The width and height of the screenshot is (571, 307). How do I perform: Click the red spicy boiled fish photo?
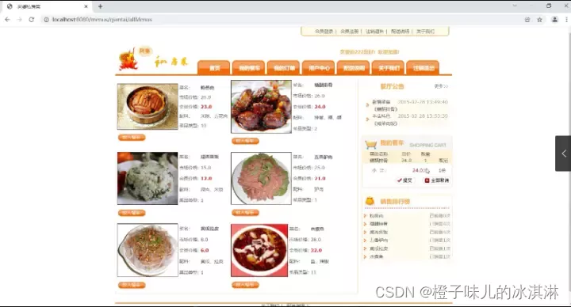[259, 250]
